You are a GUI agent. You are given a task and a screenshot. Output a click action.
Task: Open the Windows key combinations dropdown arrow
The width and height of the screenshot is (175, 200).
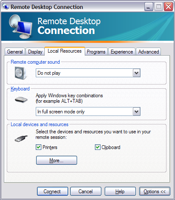136,112
